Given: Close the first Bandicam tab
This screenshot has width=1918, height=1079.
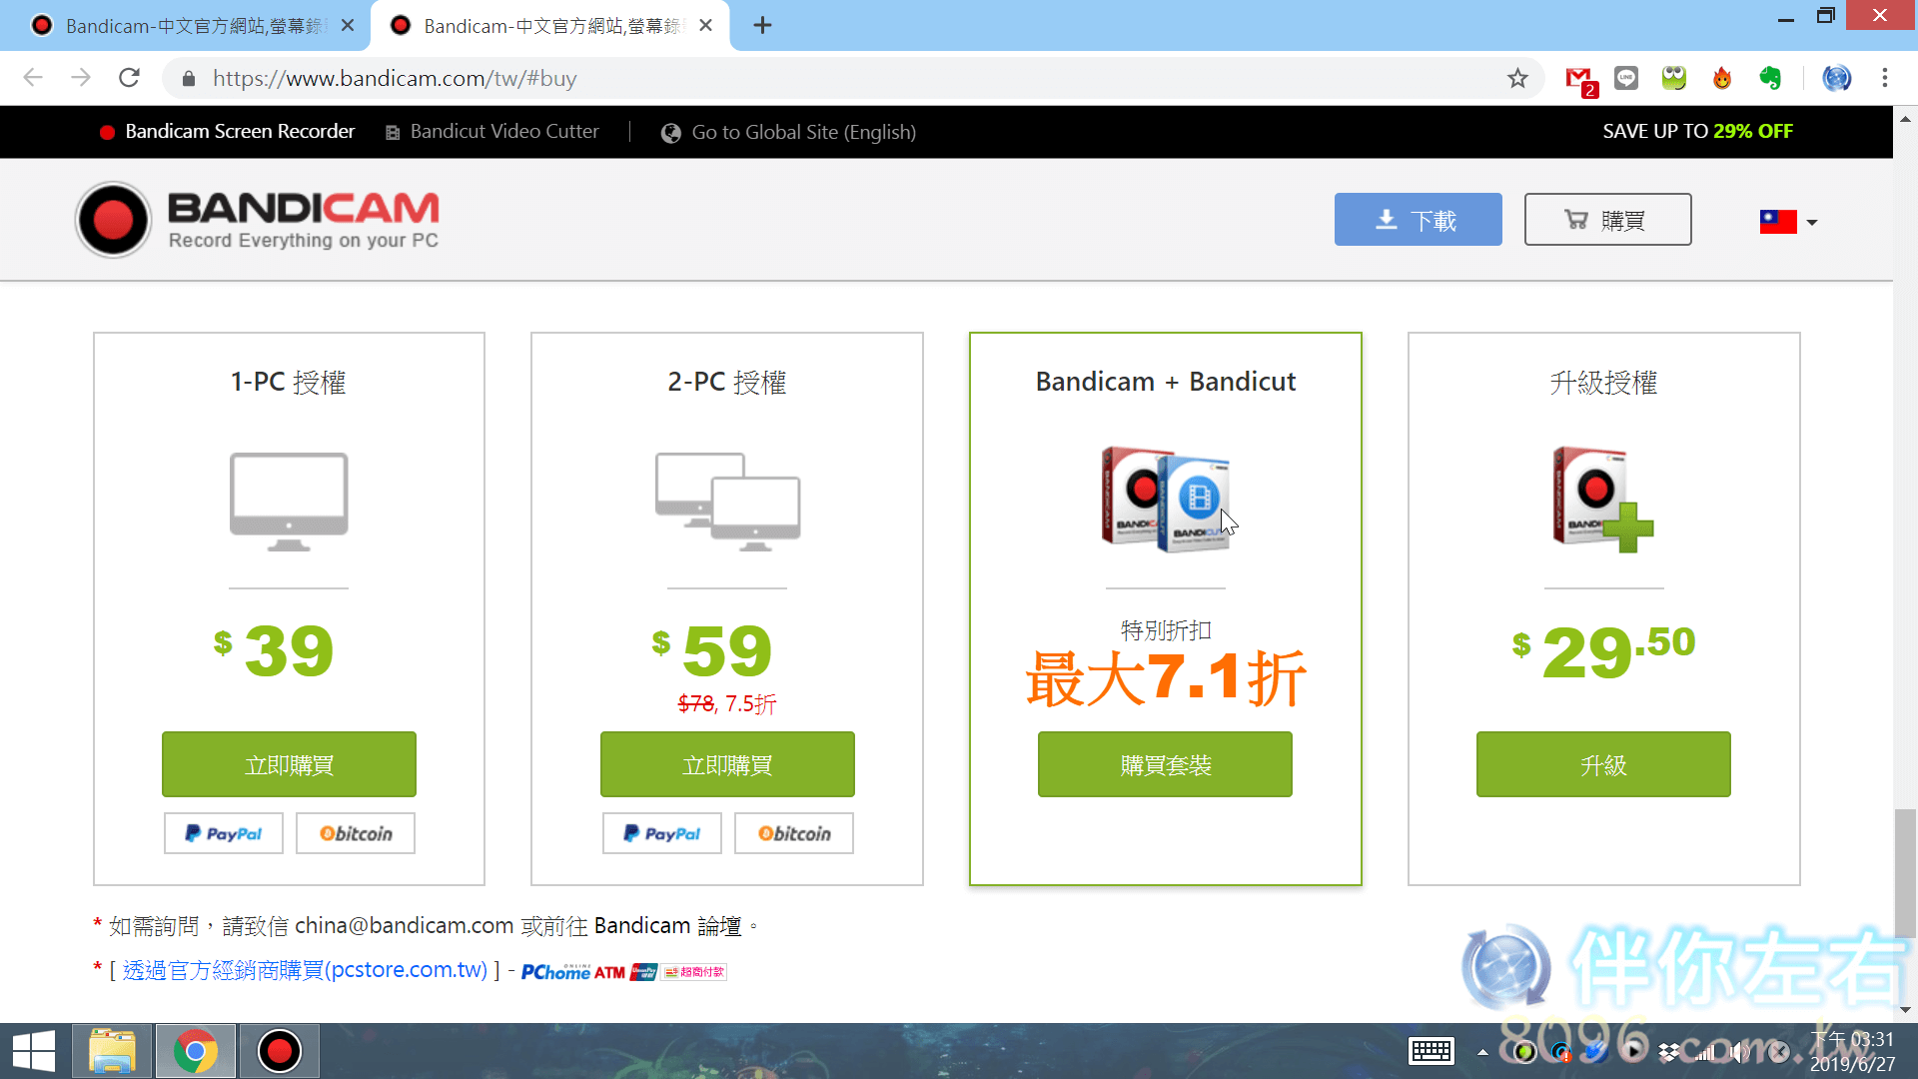Looking at the screenshot, I should click(x=348, y=25).
